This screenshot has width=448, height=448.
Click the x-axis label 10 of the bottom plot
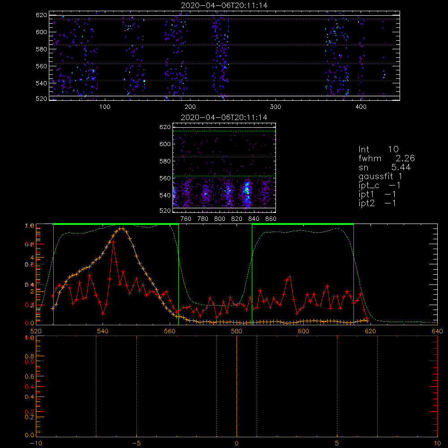pos(437,444)
